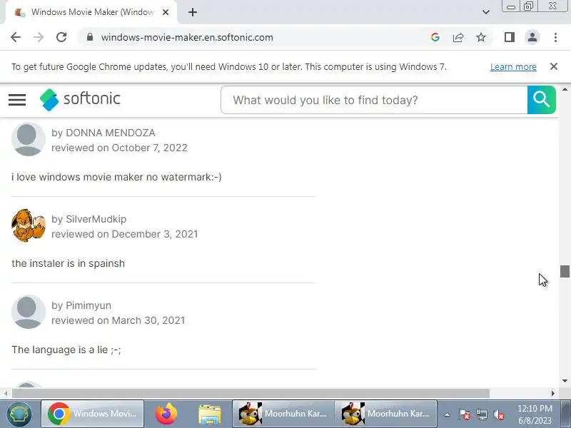The image size is (571, 428).
Task: Open Windows Explorer from taskbar
Action: (210, 414)
